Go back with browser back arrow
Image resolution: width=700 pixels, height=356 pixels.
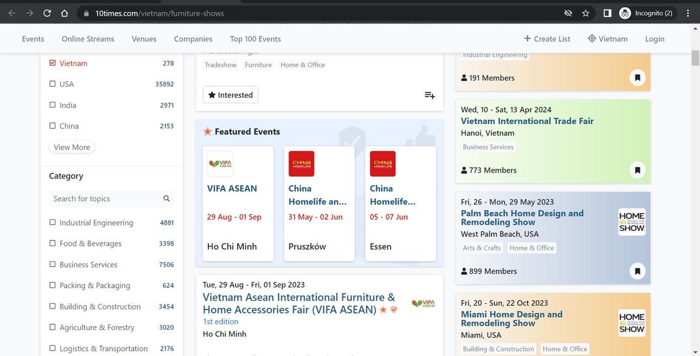(x=12, y=13)
